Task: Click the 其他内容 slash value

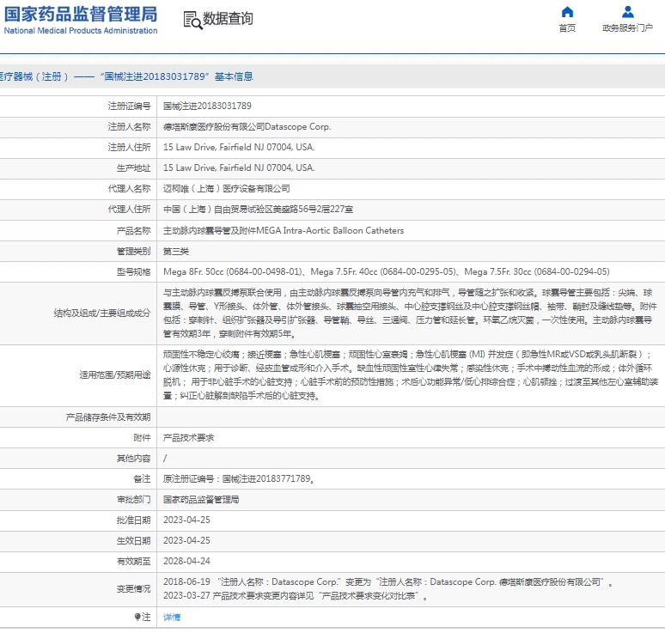Action: tap(165, 459)
